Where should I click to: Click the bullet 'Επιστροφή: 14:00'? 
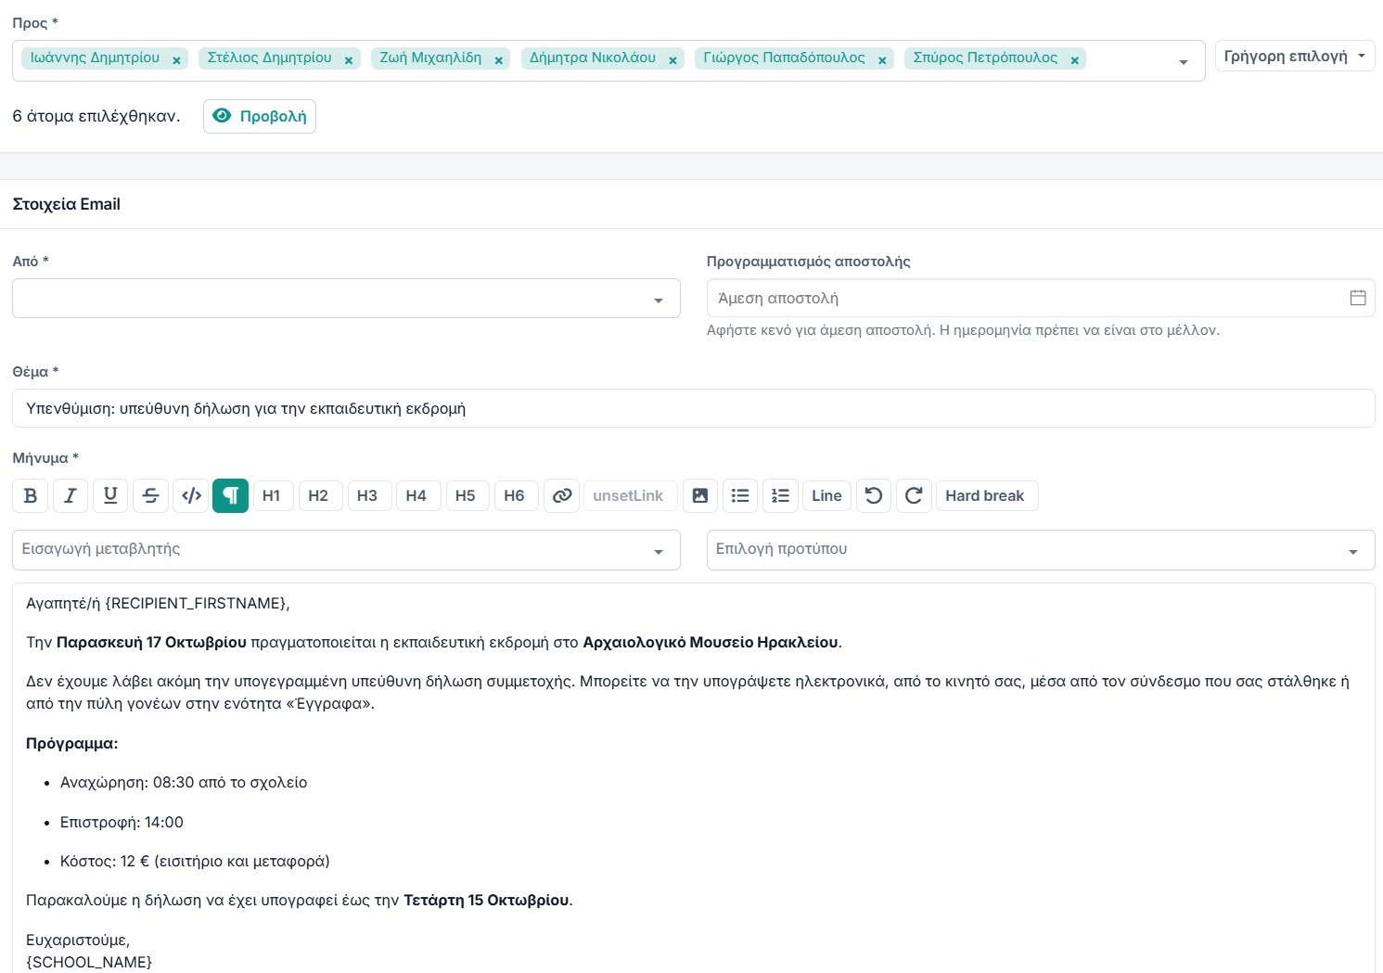(x=122, y=823)
